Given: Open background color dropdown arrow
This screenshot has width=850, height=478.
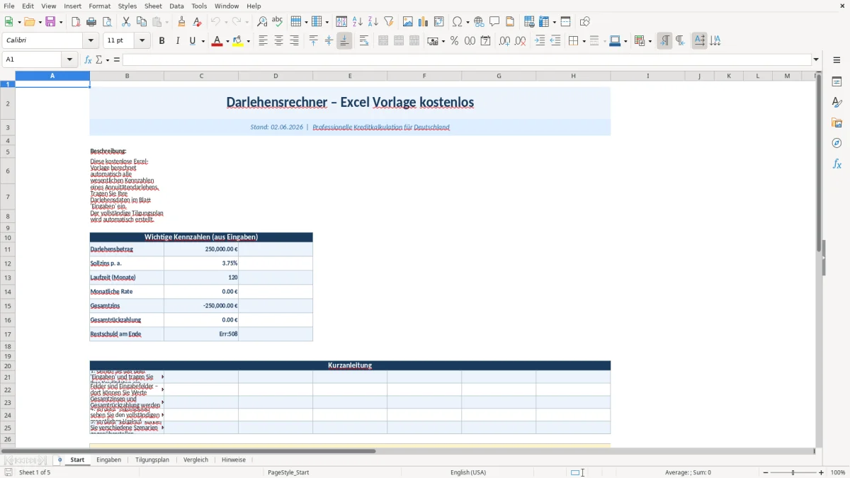Looking at the screenshot, I should click(x=249, y=41).
